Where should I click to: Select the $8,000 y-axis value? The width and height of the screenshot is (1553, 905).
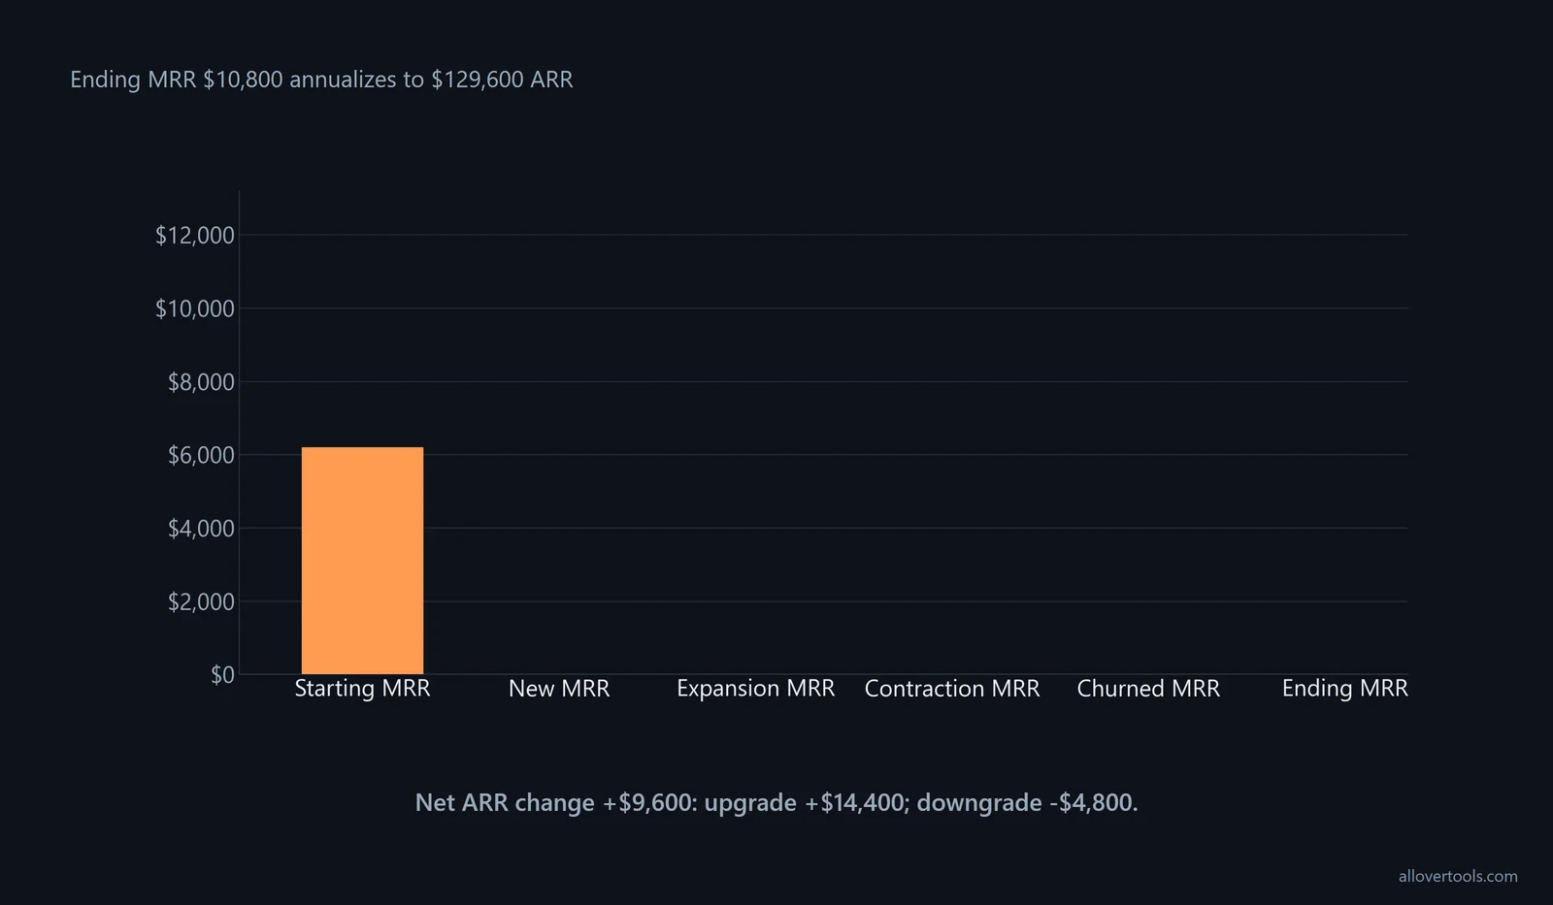tap(201, 382)
